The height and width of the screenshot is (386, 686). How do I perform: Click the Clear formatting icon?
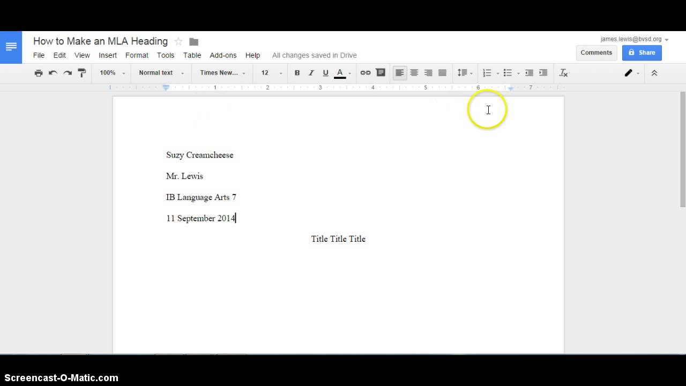pyautogui.click(x=563, y=73)
